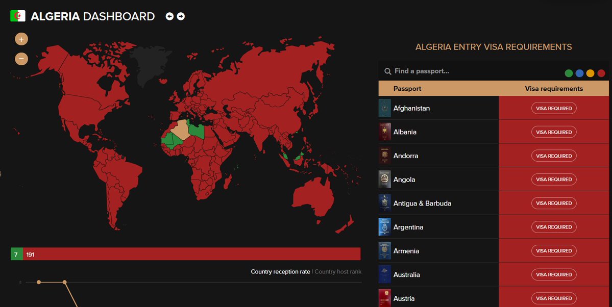Switch to Country host rank tab

(338, 272)
